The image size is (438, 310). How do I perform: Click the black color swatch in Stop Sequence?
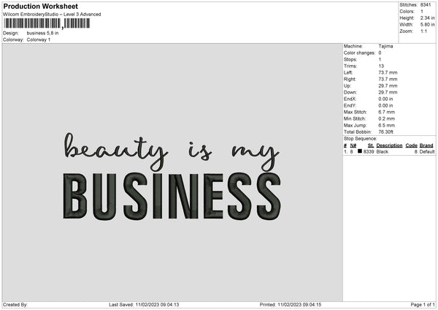coord(360,151)
